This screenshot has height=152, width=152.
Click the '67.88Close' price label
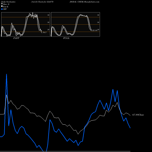coord(138,115)
